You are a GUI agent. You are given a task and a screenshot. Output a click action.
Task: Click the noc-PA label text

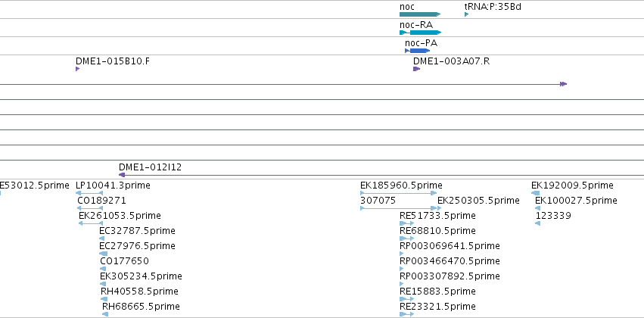coord(421,43)
